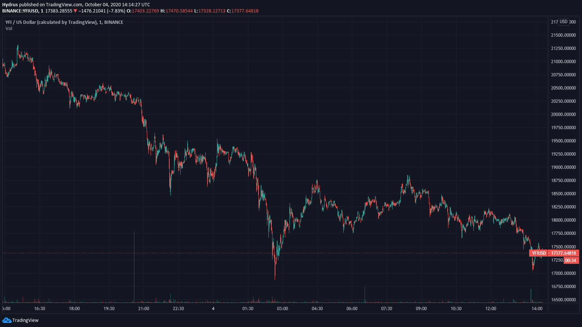This screenshot has width=582, height=327.
Task: Click the 18500.00000 price axis label
Action: click(563, 194)
